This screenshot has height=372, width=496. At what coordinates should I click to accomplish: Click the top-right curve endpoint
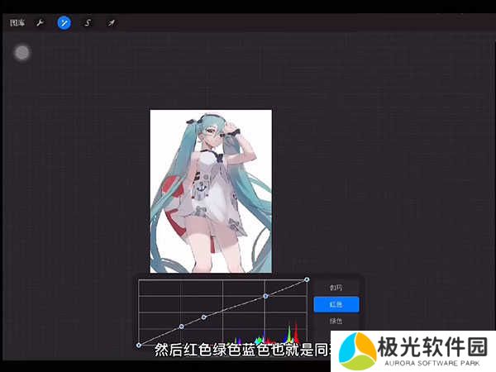tap(307, 279)
